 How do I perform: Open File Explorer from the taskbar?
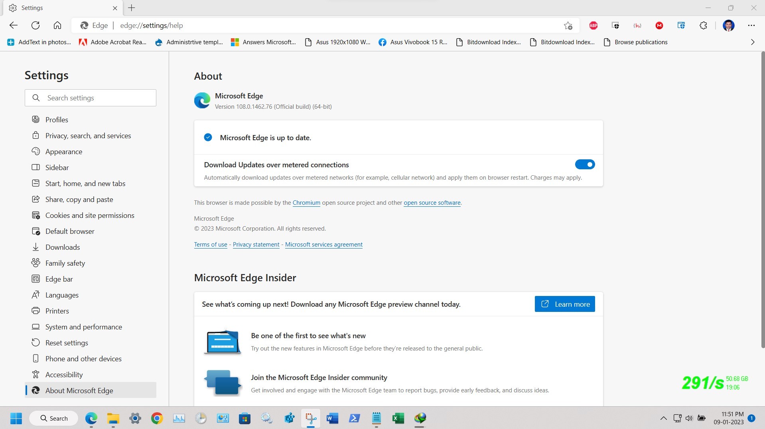(113, 418)
